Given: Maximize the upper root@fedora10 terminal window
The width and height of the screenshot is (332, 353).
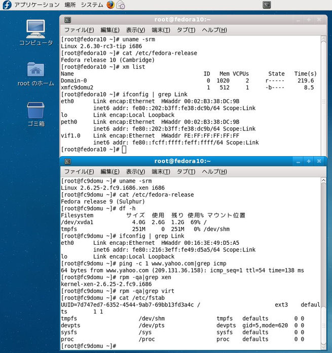Looking at the screenshot, I should (x=309, y=20).
